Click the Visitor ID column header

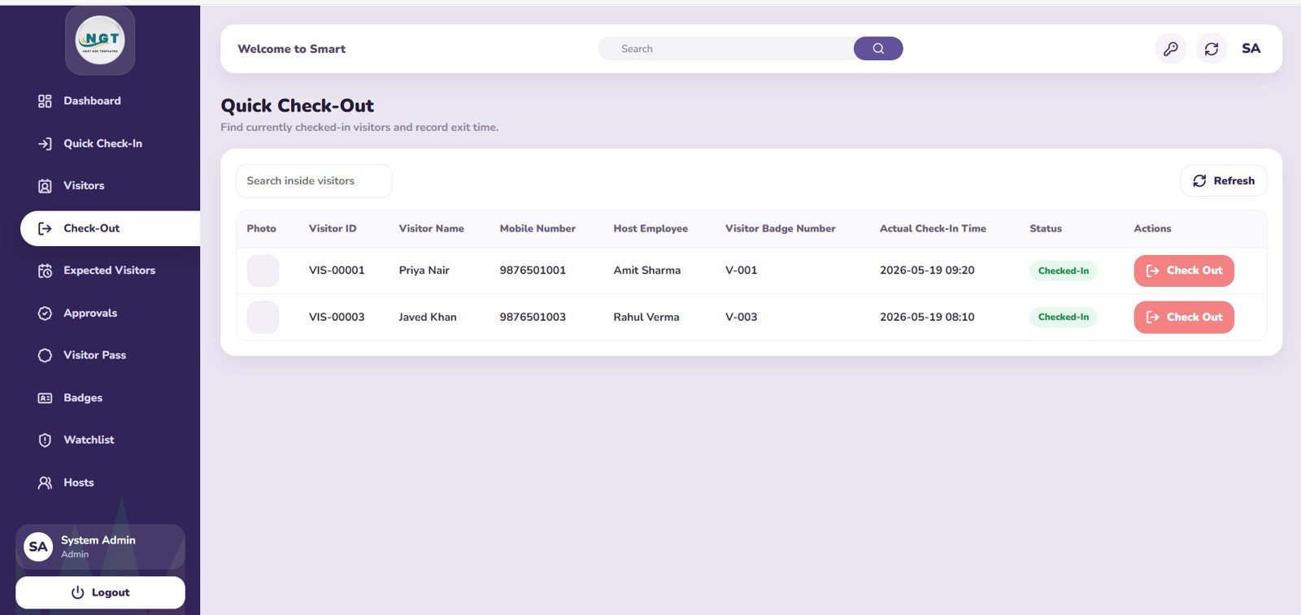(333, 228)
